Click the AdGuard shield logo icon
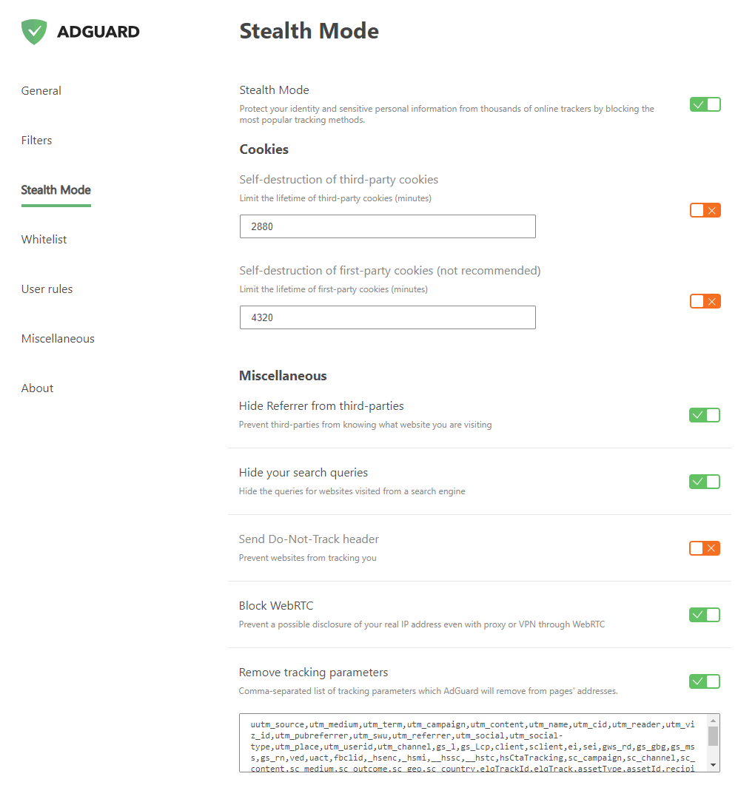 [34, 32]
